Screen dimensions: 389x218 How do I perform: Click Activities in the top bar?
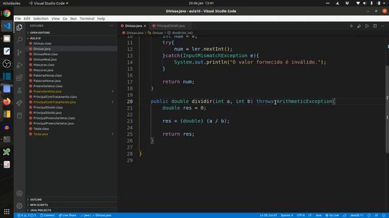pyautogui.click(x=12, y=3)
